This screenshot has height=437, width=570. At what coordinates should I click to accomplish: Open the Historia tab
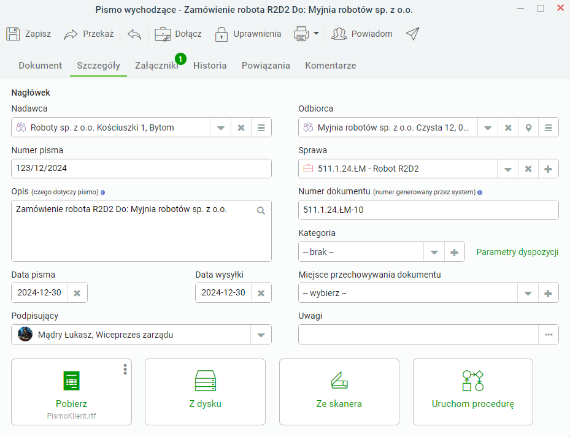coord(210,66)
